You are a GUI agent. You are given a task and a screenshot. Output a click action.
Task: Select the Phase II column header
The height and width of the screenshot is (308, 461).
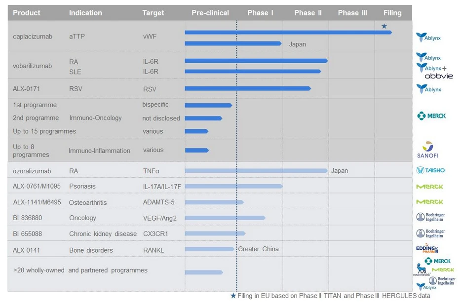[x=307, y=13]
